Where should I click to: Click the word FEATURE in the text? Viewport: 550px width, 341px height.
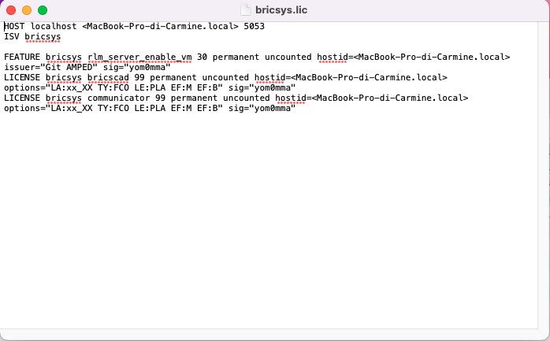[22, 57]
